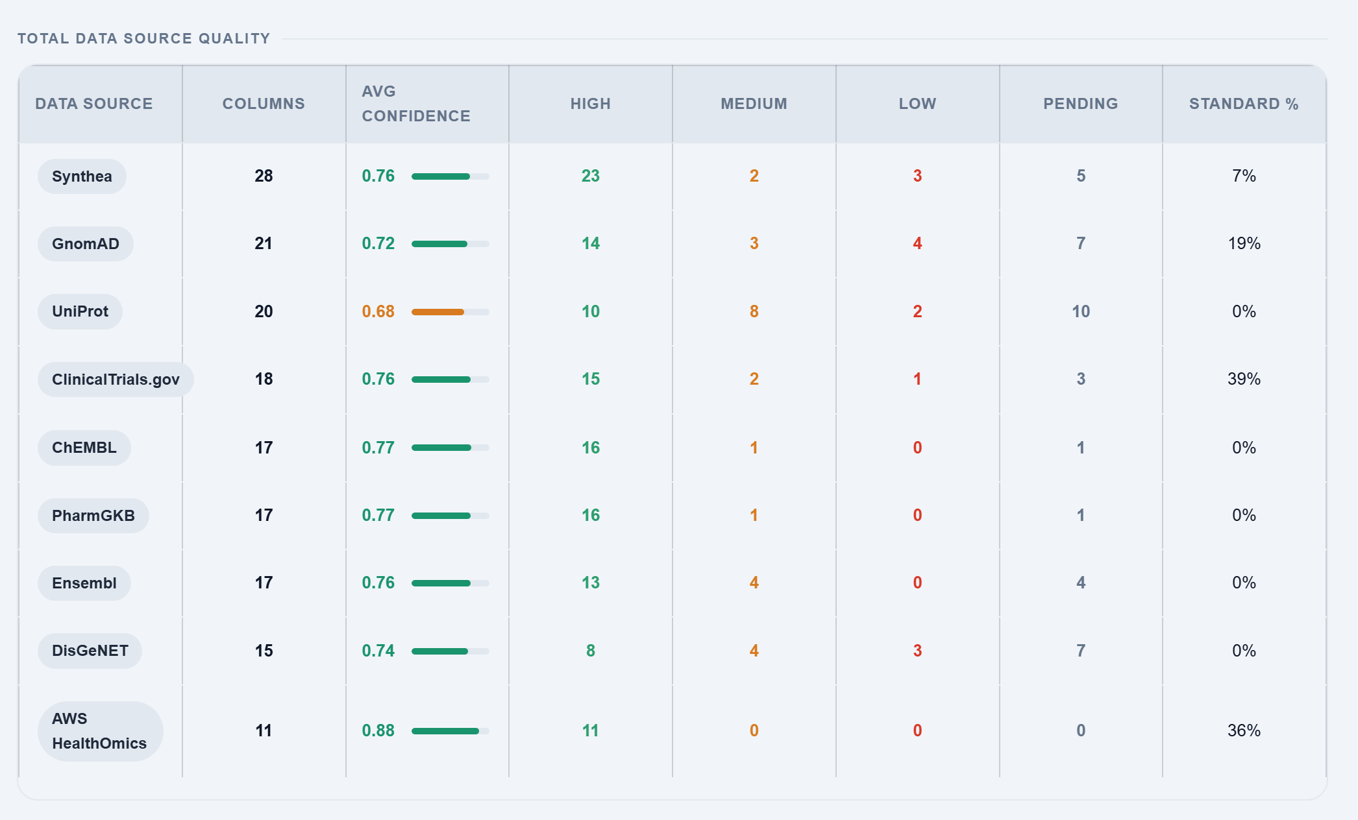The width and height of the screenshot is (1358, 820).
Task: Click the Columns column header
Action: coord(264,104)
